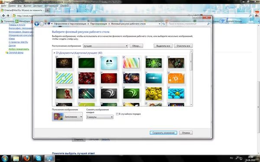Select the blue skull wallpaper thumbnail

coord(109,63)
